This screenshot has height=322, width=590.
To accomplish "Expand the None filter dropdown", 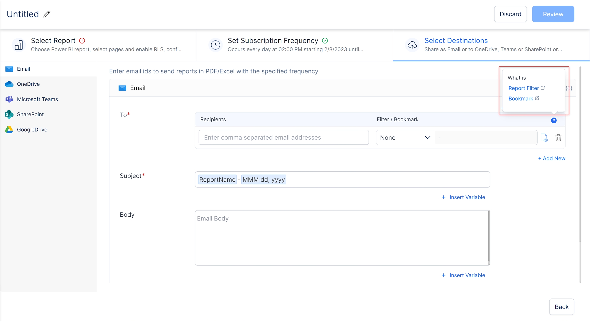I will (405, 138).
